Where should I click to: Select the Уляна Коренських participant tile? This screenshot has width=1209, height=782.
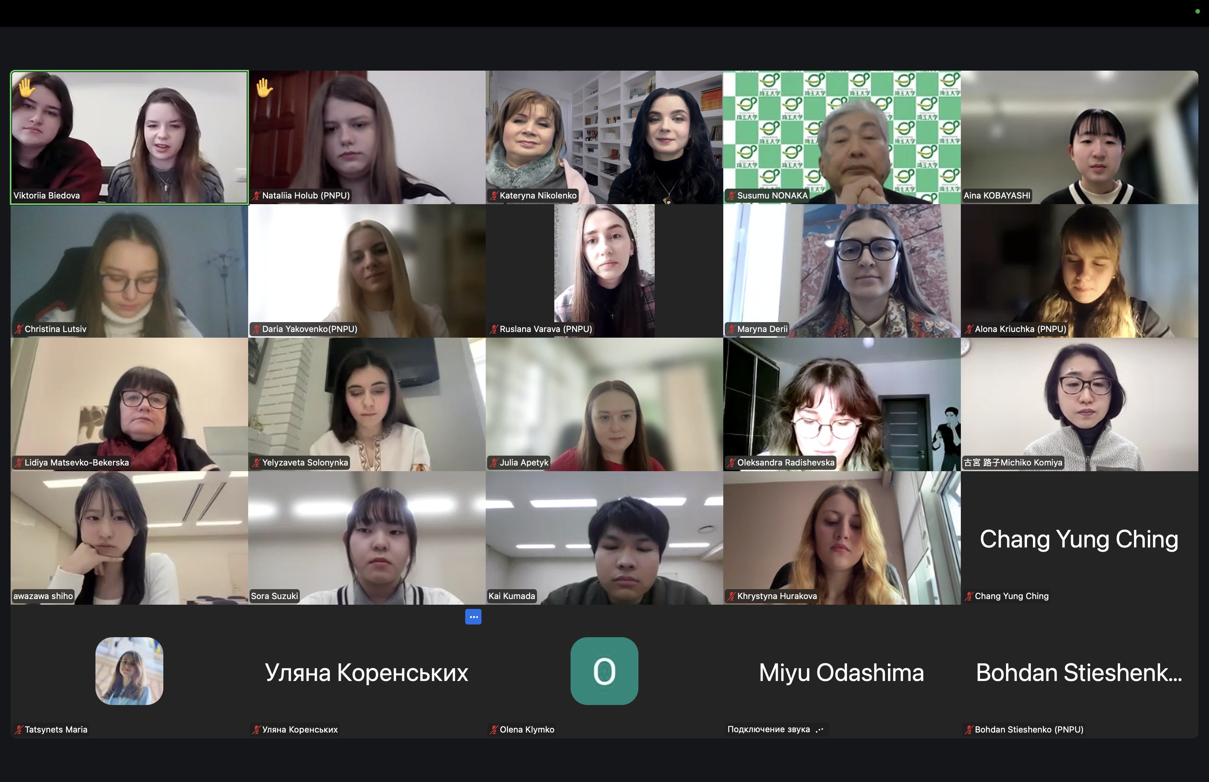pos(367,671)
